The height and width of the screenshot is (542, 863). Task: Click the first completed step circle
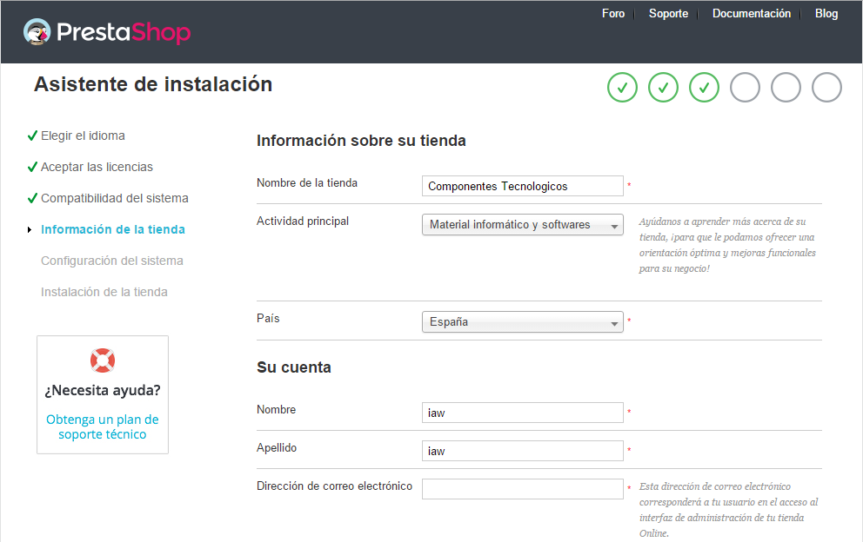tap(622, 88)
